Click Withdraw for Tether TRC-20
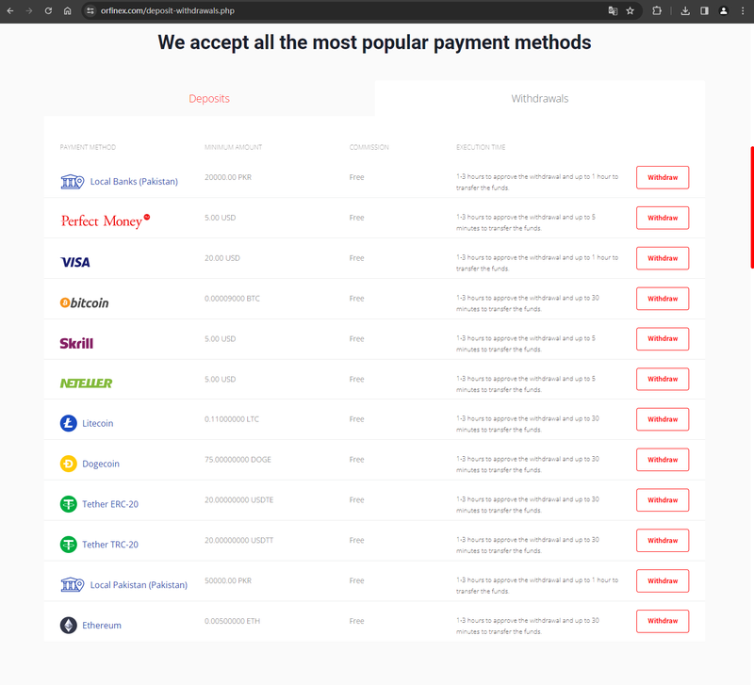This screenshot has width=754, height=685. coord(663,540)
